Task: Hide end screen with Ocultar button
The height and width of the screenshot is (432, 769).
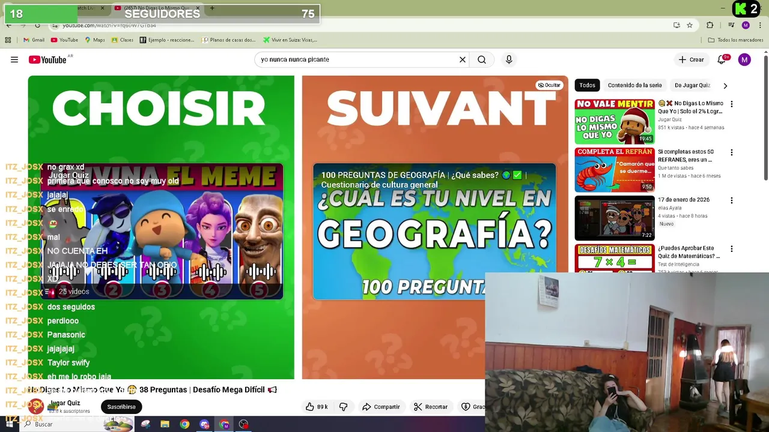Action: (549, 85)
